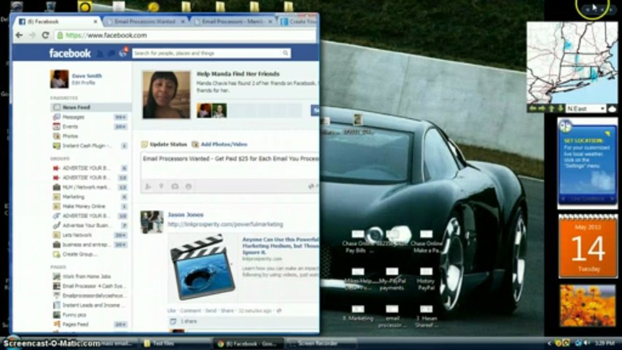Image resolution: width=622 pixels, height=350 pixels.
Task: Select News Feed in the sidebar
Action: click(90, 107)
